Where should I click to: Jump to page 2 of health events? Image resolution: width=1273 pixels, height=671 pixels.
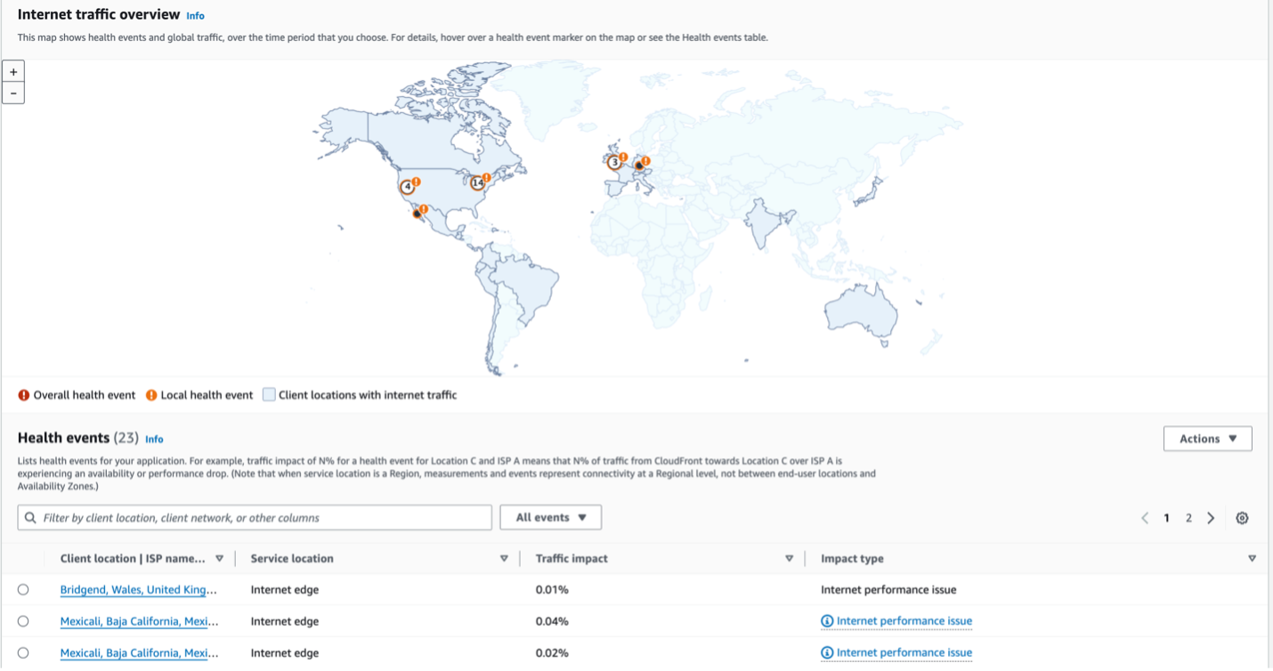coord(1188,517)
